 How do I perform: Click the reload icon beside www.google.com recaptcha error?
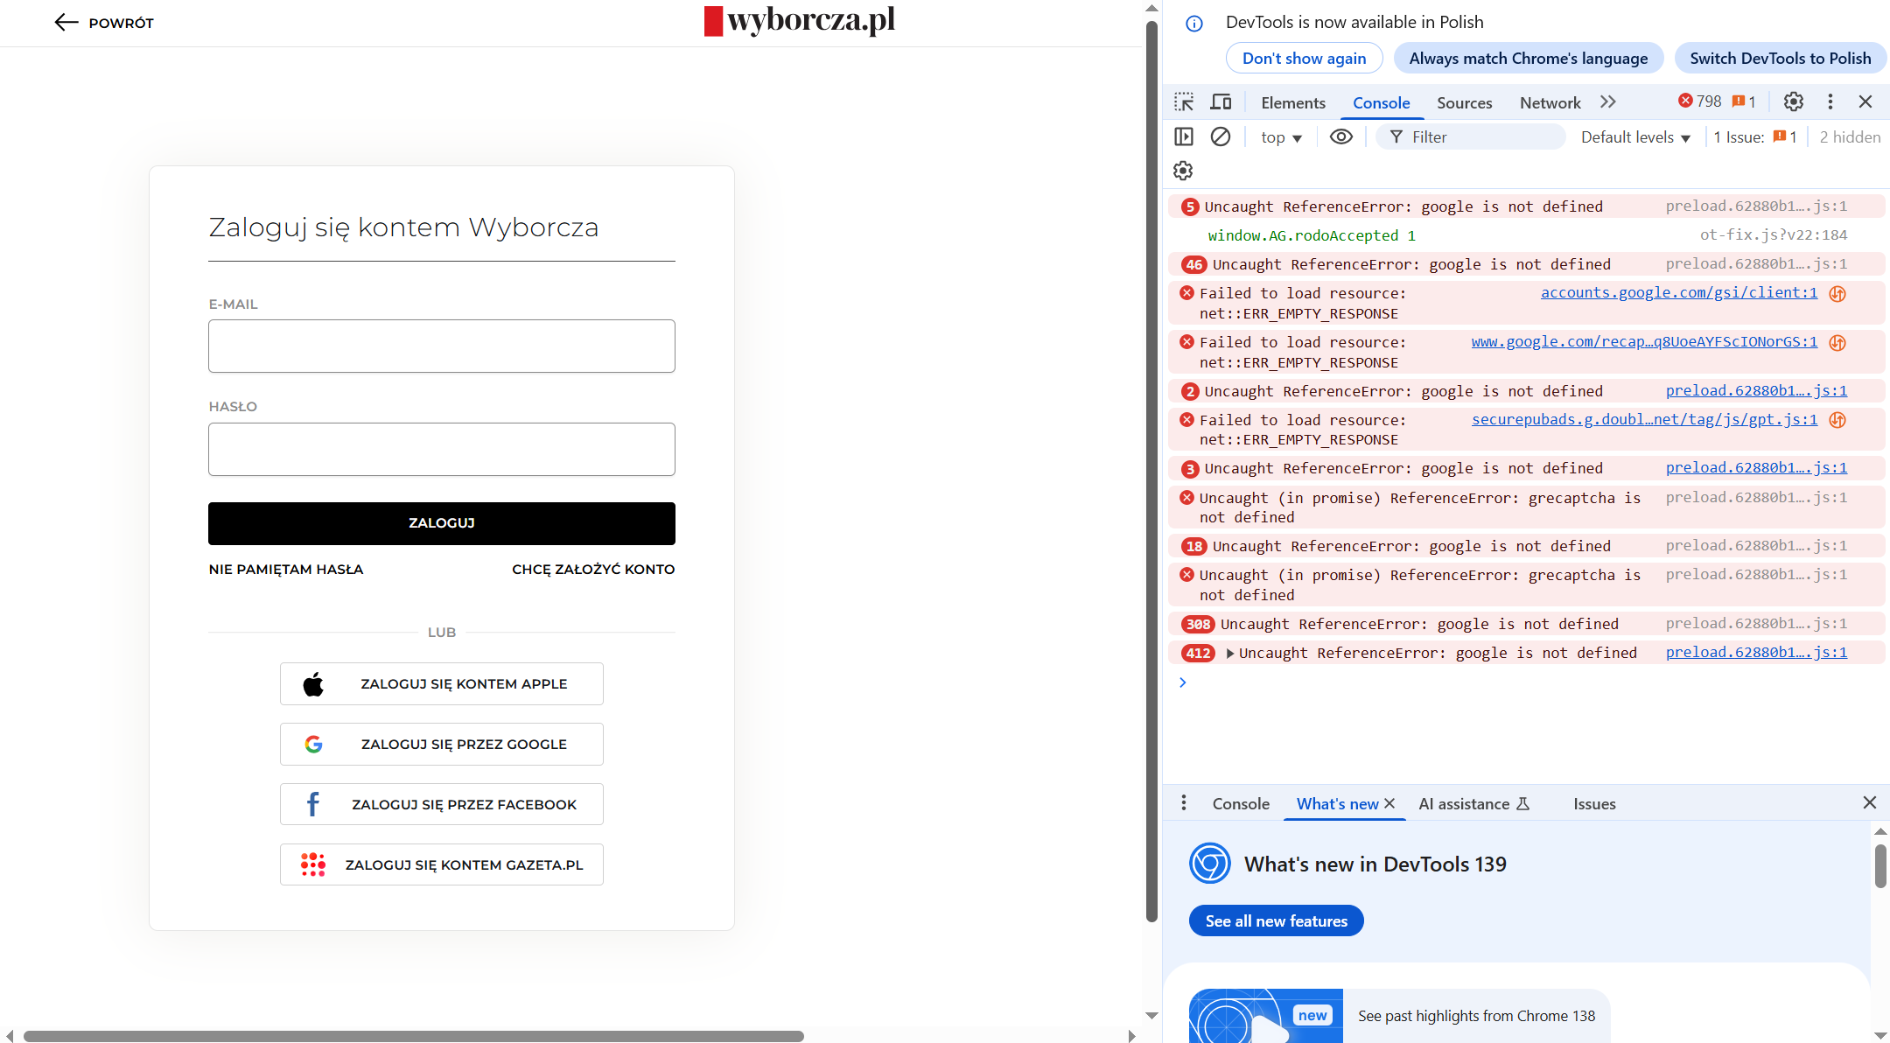(x=1837, y=343)
